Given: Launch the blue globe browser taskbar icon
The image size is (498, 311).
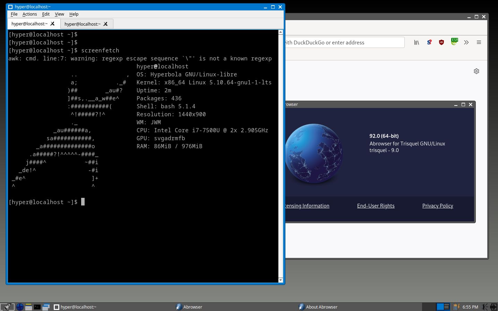Looking at the screenshot, I should point(20,307).
